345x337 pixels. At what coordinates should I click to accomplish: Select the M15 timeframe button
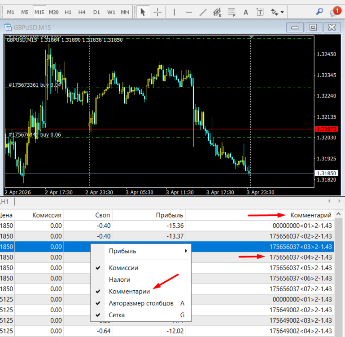click(x=39, y=12)
